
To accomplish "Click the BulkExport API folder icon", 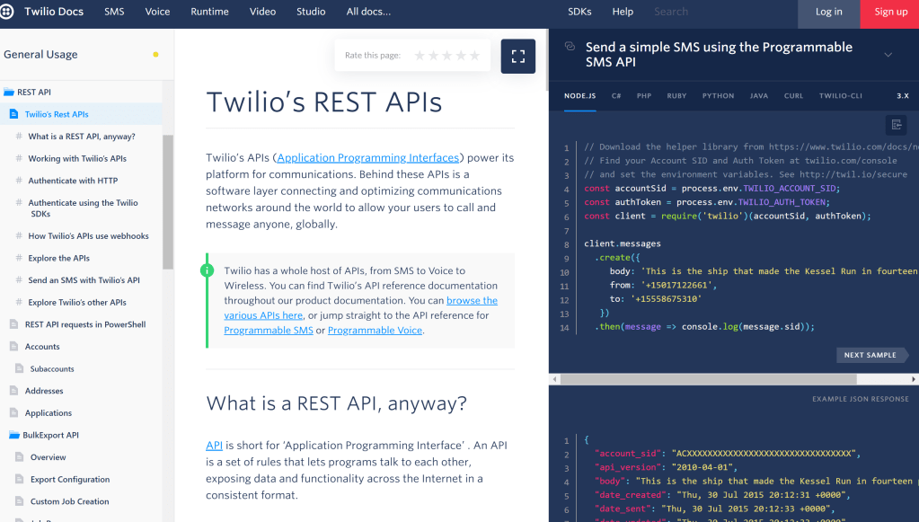I will (x=13, y=435).
